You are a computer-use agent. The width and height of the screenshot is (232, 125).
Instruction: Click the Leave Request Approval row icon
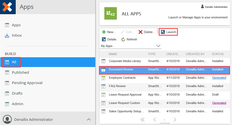pos(103,95)
